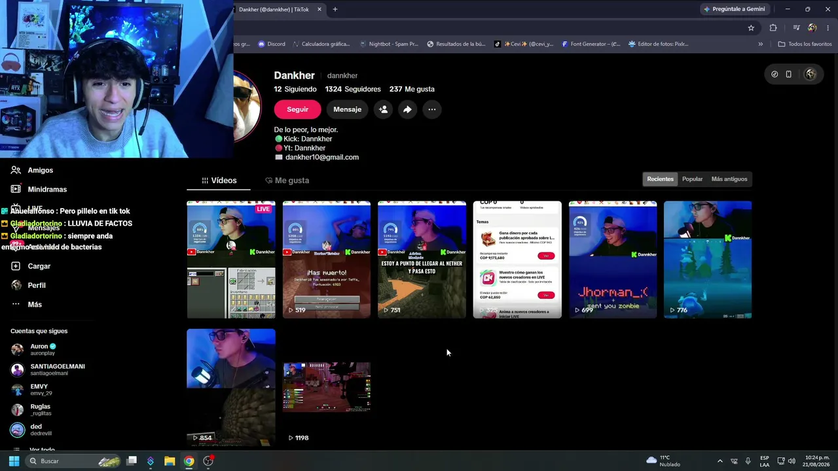Open EMVY's followed account
Image resolution: width=838 pixels, height=471 pixels.
(x=31, y=390)
